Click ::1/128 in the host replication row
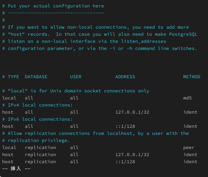Screen dimensions: 208x177 pos(125,162)
